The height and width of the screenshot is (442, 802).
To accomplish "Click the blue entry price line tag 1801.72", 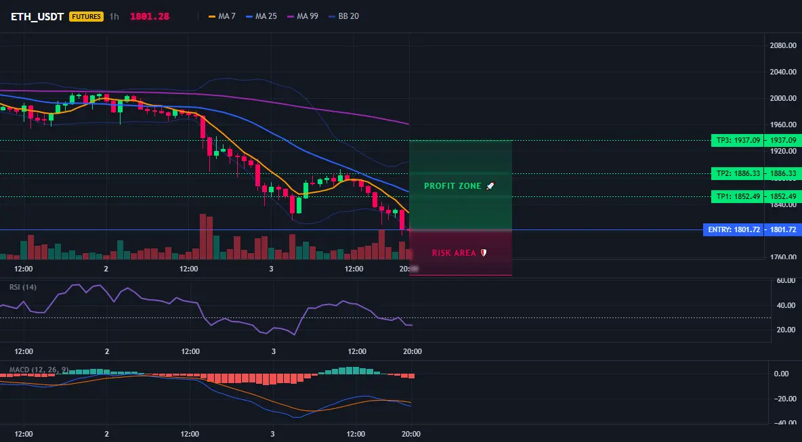I will pyautogui.click(x=782, y=230).
